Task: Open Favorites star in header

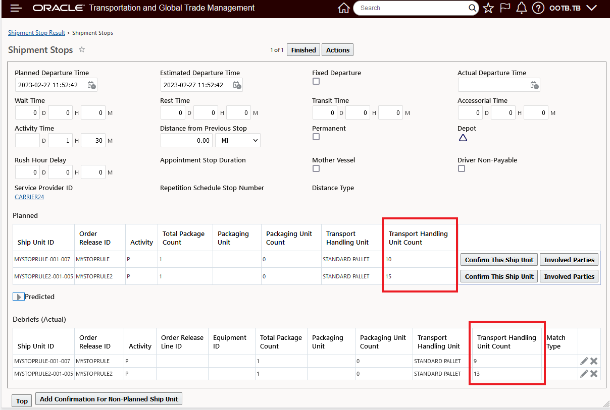Action: tap(488, 8)
